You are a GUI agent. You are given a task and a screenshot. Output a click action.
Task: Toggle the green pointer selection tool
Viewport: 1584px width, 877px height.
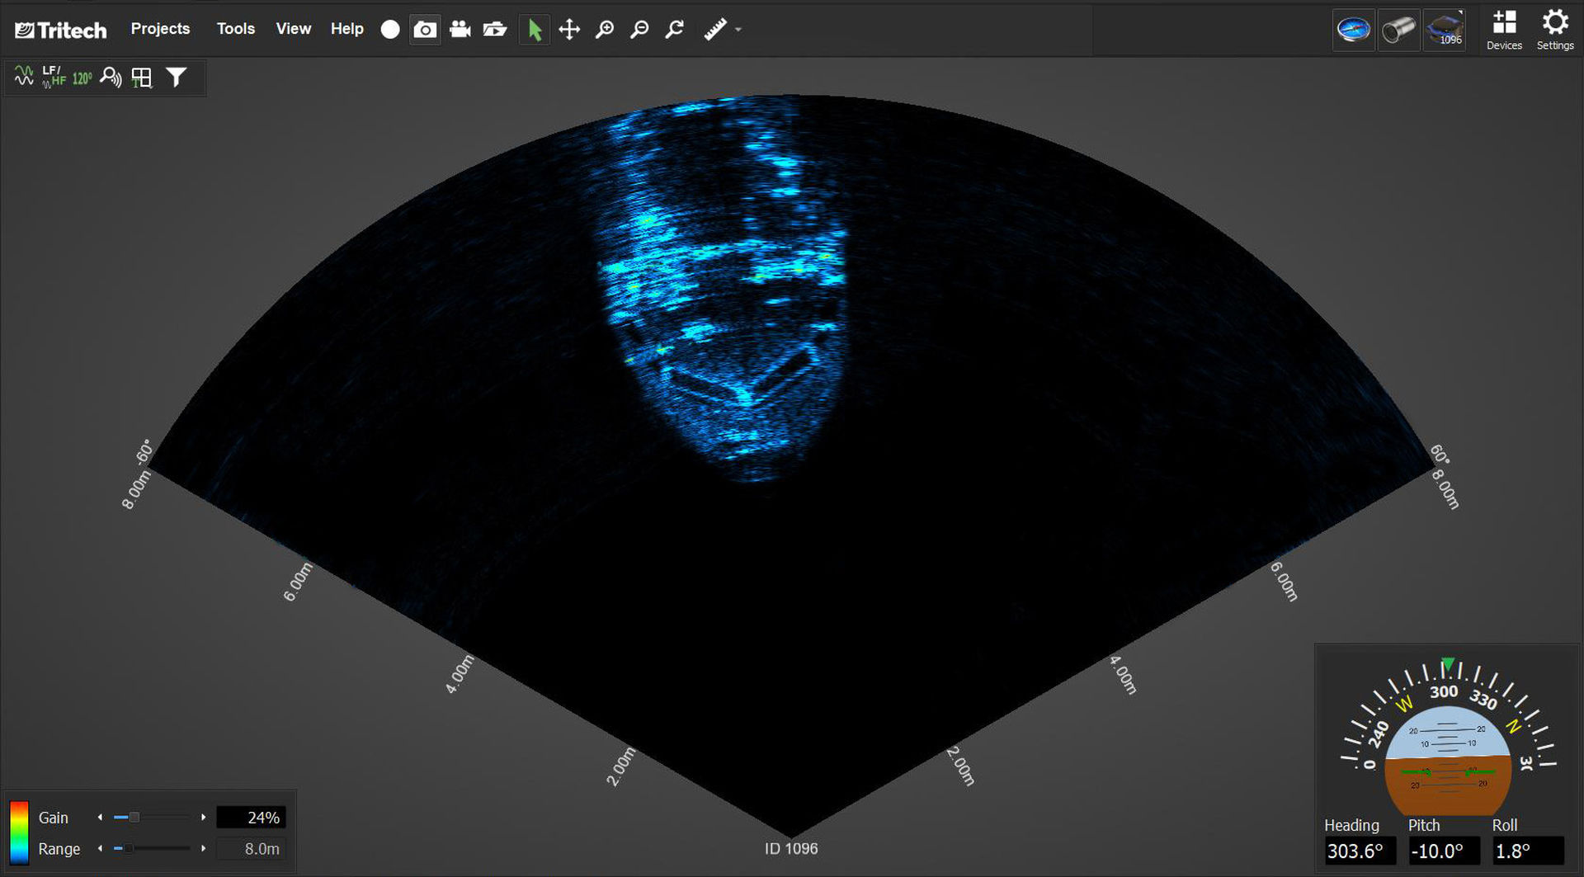(x=535, y=30)
